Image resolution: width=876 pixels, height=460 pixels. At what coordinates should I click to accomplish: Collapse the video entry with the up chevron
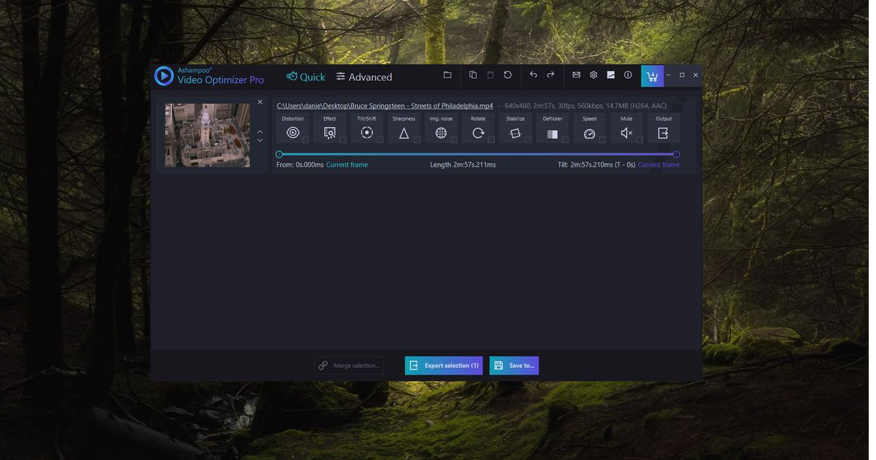[260, 131]
